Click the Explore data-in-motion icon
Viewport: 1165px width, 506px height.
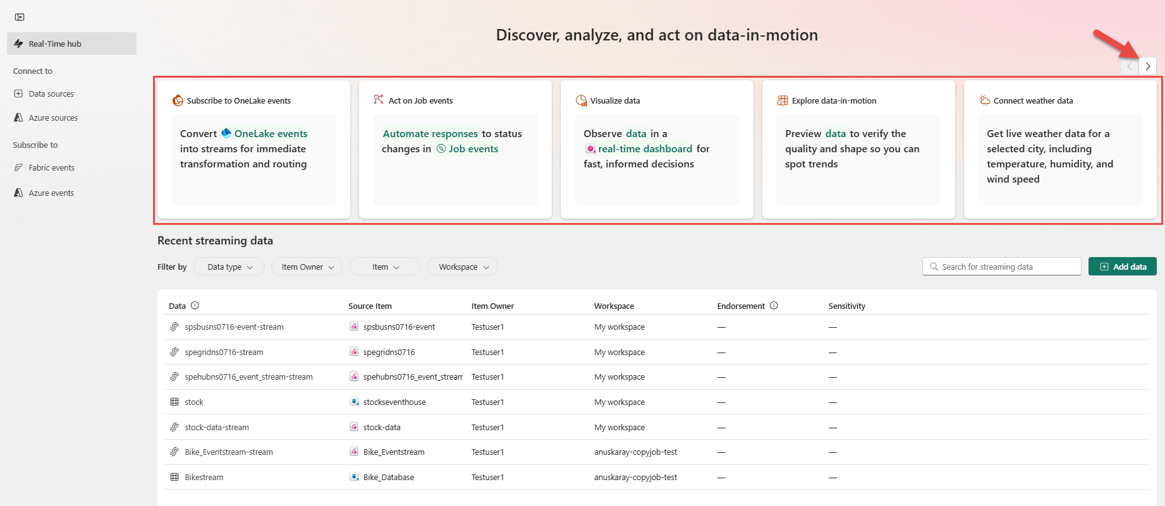coord(783,100)
